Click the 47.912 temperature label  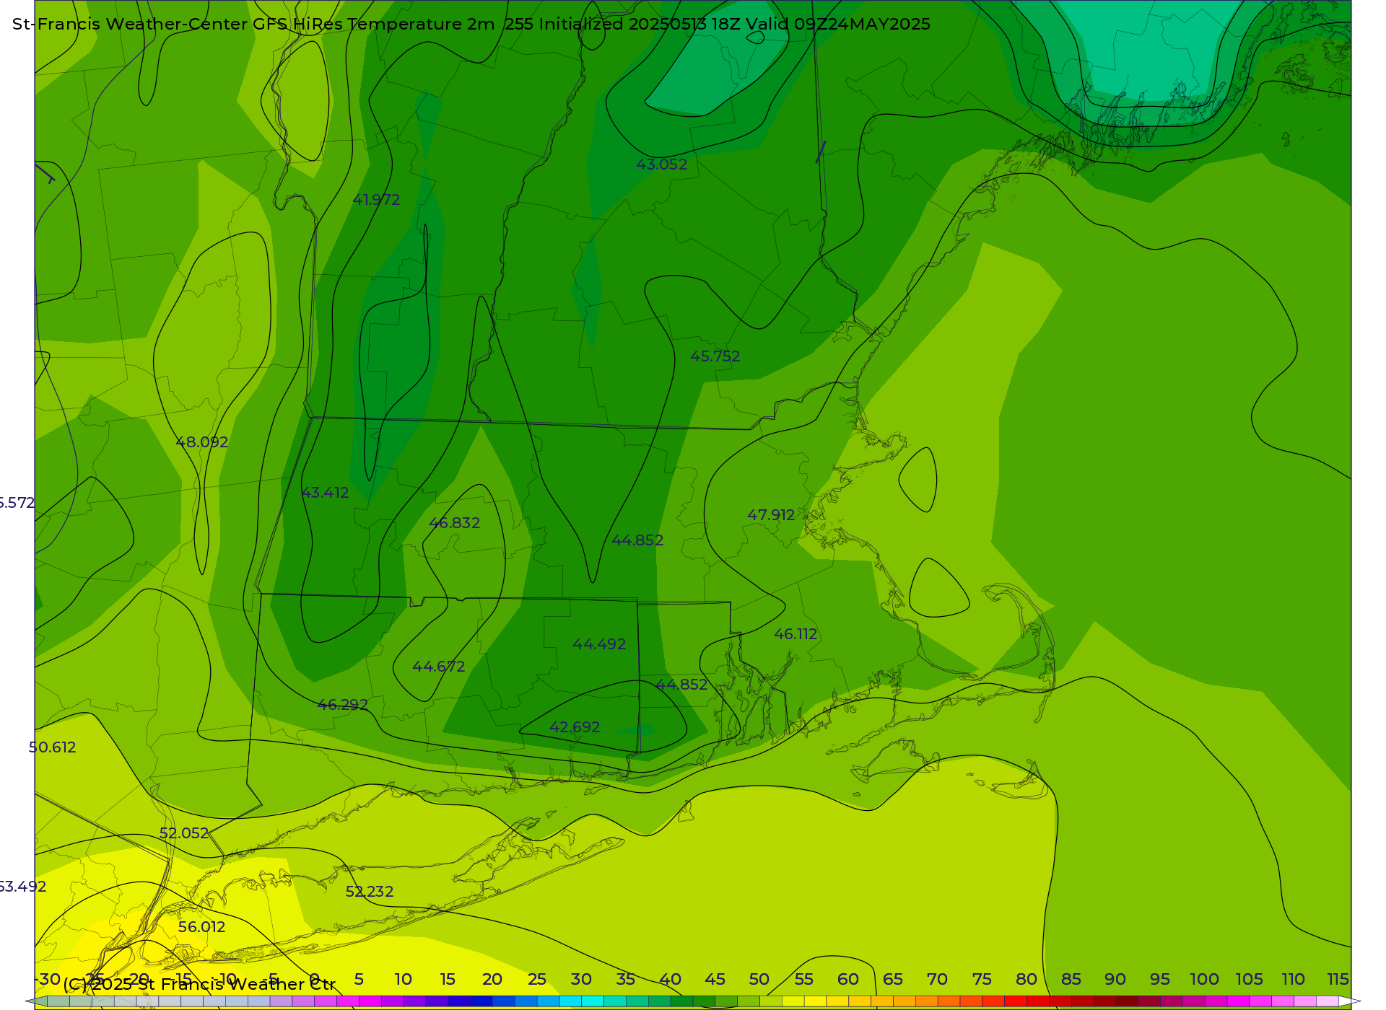pos(771,515)
